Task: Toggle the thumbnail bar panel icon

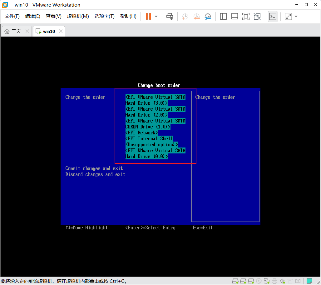Action: (x=235, y=16)
